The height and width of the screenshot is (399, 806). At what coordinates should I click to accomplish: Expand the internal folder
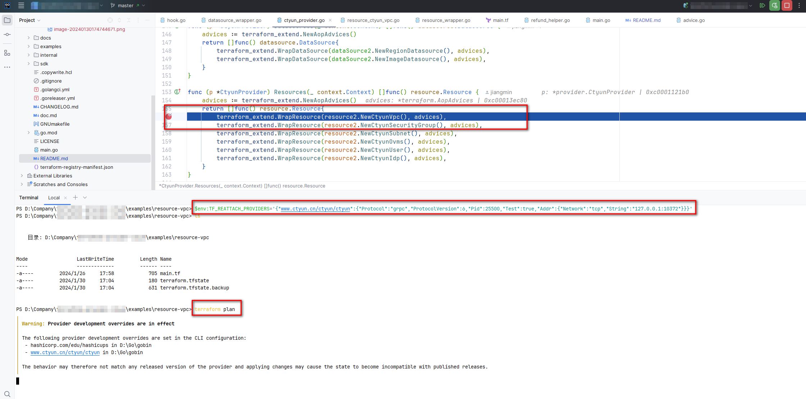(29, 55)
